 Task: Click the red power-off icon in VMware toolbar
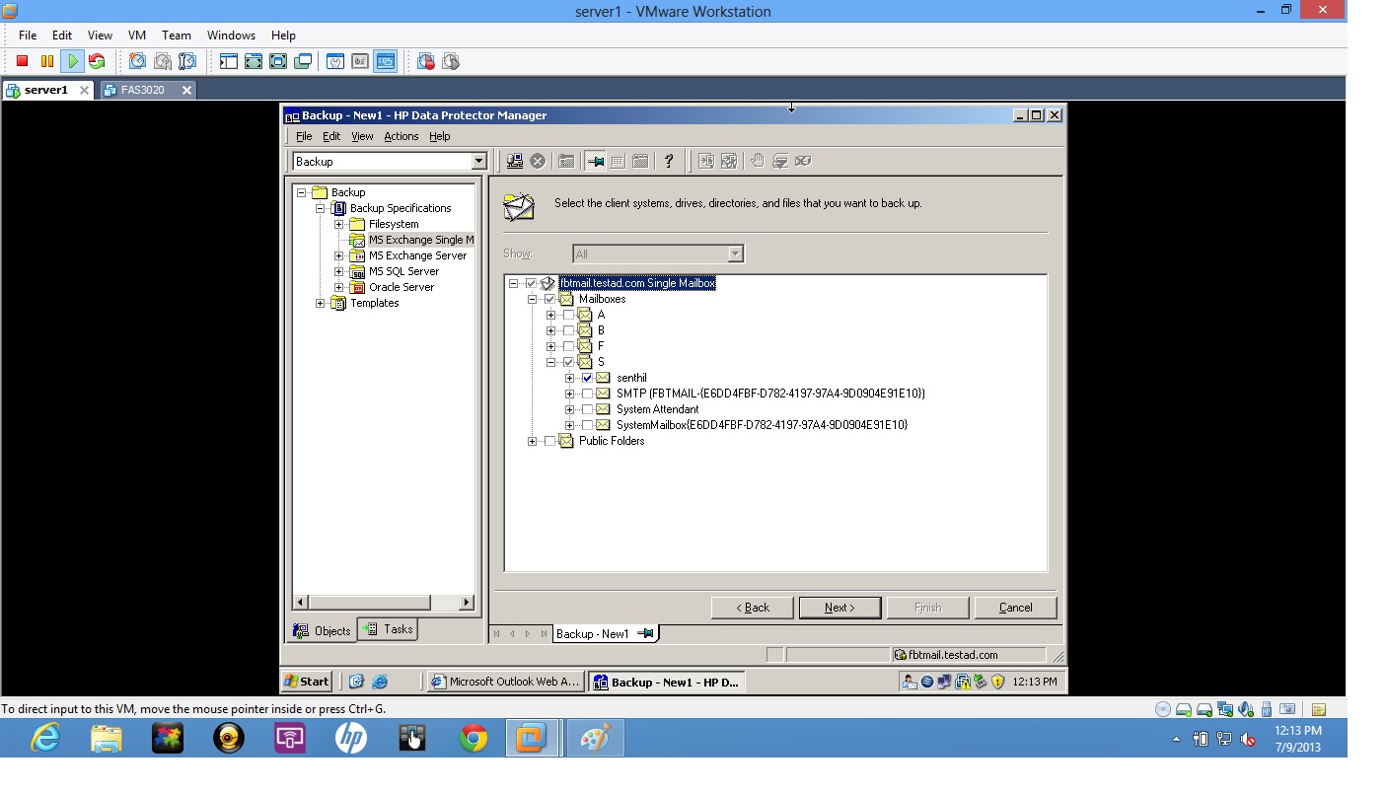pos(21,60)
